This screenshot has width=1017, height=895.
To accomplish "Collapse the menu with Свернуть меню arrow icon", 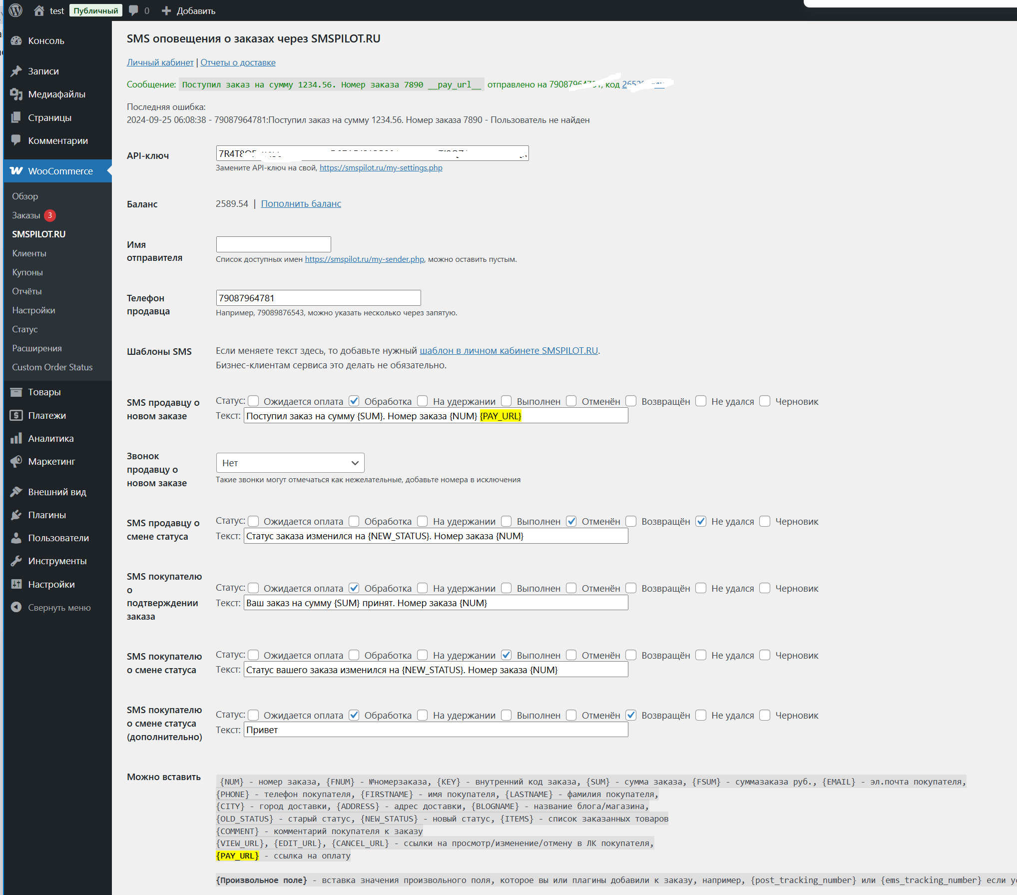I will pyautogui.click(x=16, y=607).
